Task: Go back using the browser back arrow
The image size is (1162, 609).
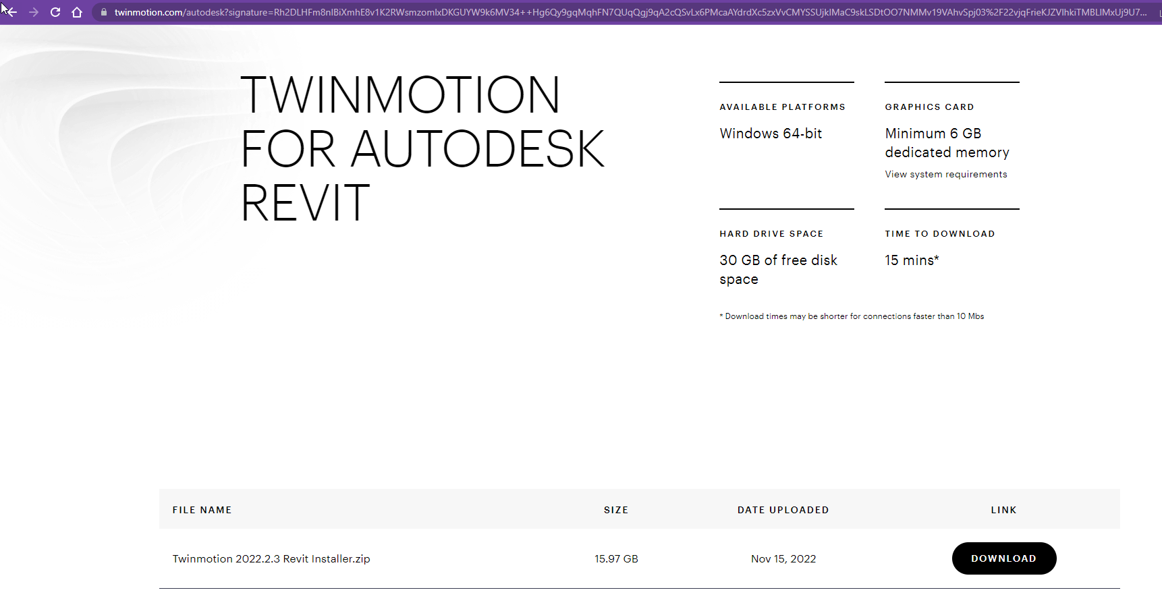Action: pos(11,12)
